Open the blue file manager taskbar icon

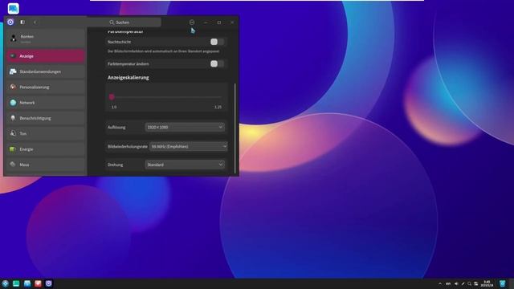pos(27,283)
